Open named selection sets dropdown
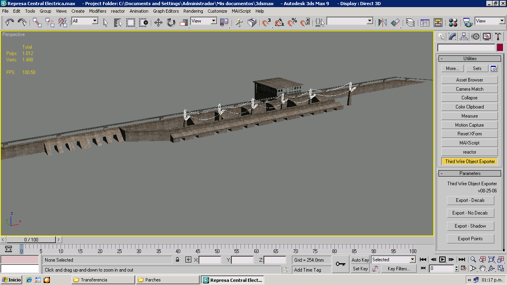The width and height of the screenshot is (507, 285). (x=350, y=21)
